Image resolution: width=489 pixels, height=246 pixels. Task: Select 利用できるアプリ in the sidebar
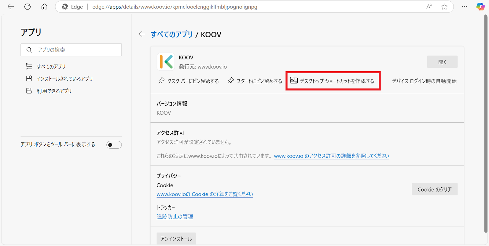[x=54, y=91]
